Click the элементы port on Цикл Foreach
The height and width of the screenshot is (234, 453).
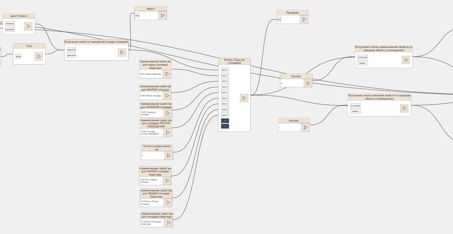(x=10, y=24)
